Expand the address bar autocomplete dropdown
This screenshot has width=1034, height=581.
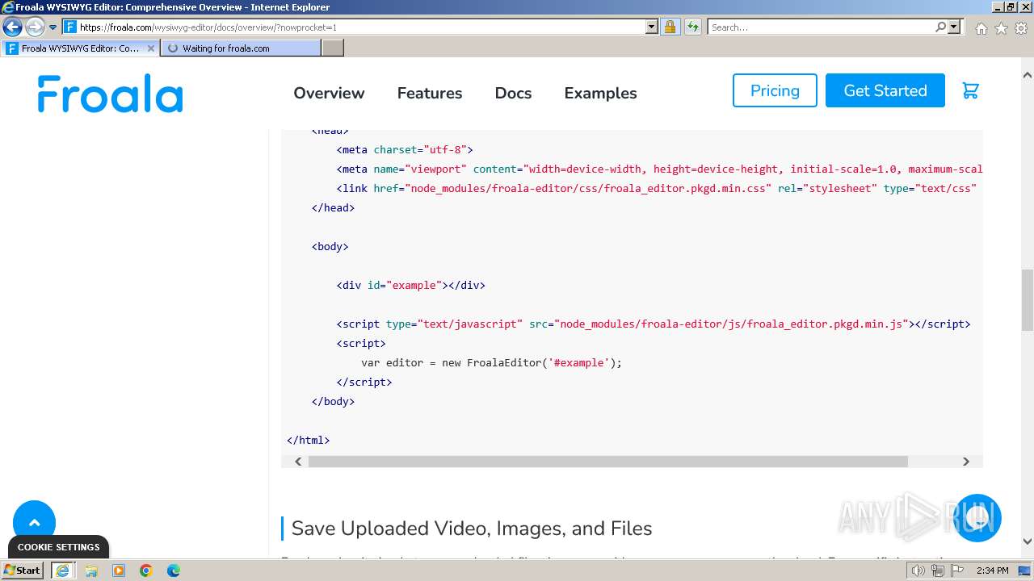coord(652,27)
